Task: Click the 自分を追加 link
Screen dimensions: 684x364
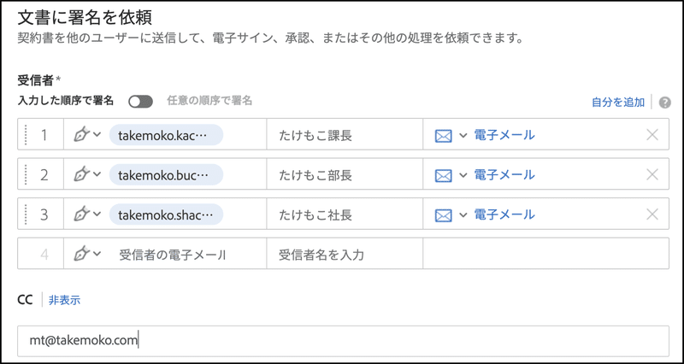Action: coord(617,103)
